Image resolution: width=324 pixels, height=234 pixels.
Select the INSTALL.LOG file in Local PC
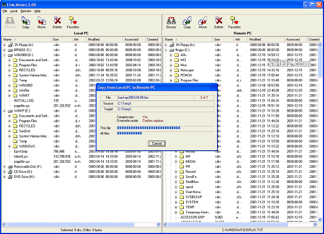coord(24,101)
